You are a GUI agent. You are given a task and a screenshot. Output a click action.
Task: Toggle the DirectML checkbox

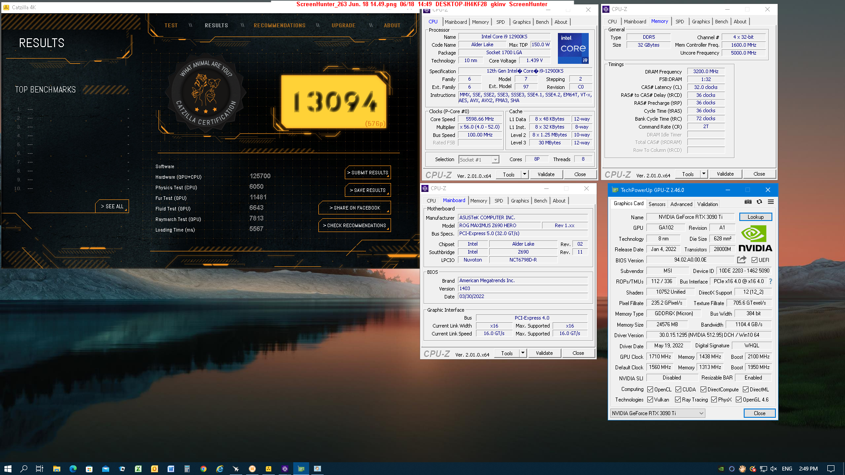tap(745, 390)
